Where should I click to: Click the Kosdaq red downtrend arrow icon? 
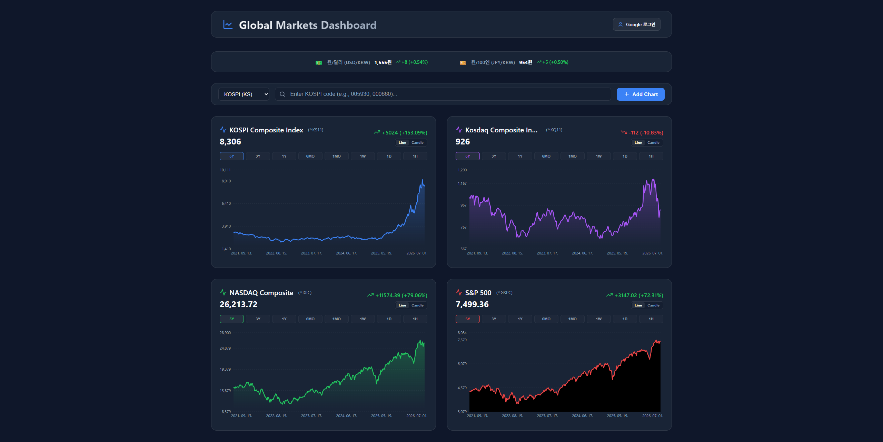[x=624, y=132]
